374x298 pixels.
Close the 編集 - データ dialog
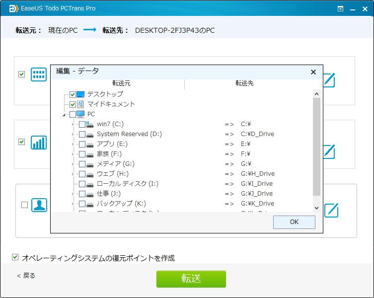coord(313,72)
